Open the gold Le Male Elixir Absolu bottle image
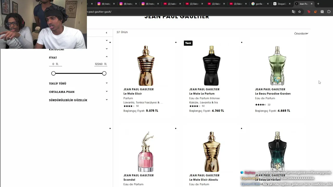Image resolution: width=333 pixels, height=187 pixels. click(x=212, y=152)
